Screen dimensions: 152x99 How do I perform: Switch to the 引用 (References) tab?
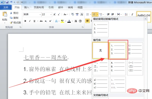(51, 7)
